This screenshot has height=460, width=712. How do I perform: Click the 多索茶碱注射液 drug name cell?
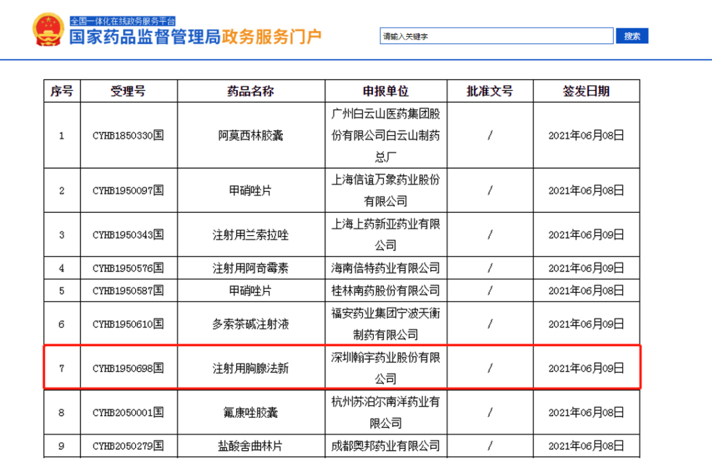[x=251, y=324]
